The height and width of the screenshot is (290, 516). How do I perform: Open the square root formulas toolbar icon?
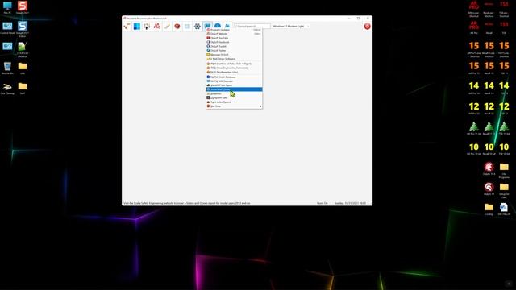127,27
